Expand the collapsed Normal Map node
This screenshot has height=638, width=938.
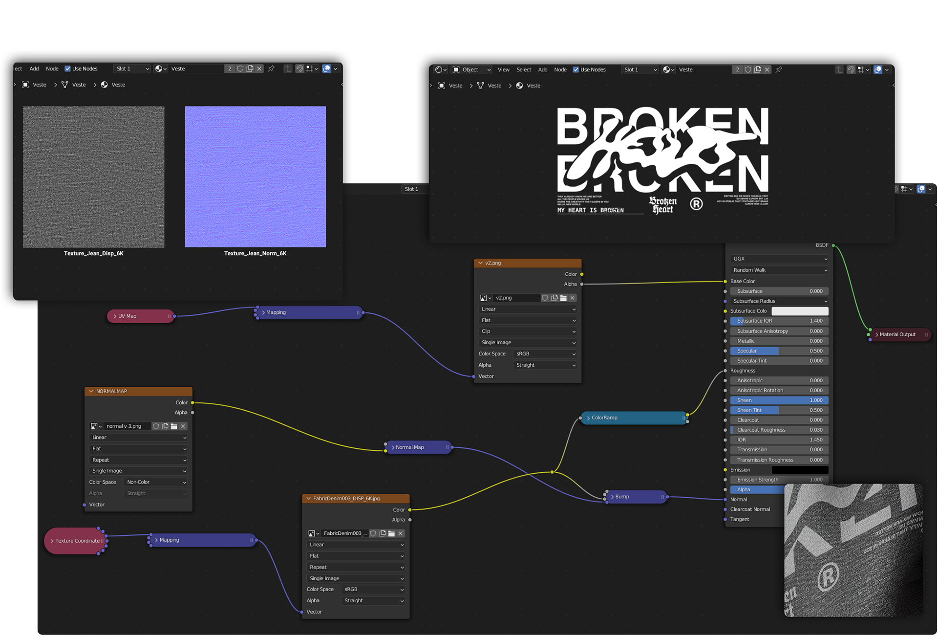click(393, 447)
